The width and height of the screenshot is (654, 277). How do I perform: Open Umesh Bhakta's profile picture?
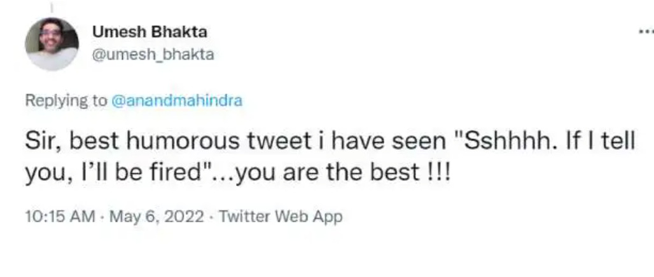[x=52, y=43]
